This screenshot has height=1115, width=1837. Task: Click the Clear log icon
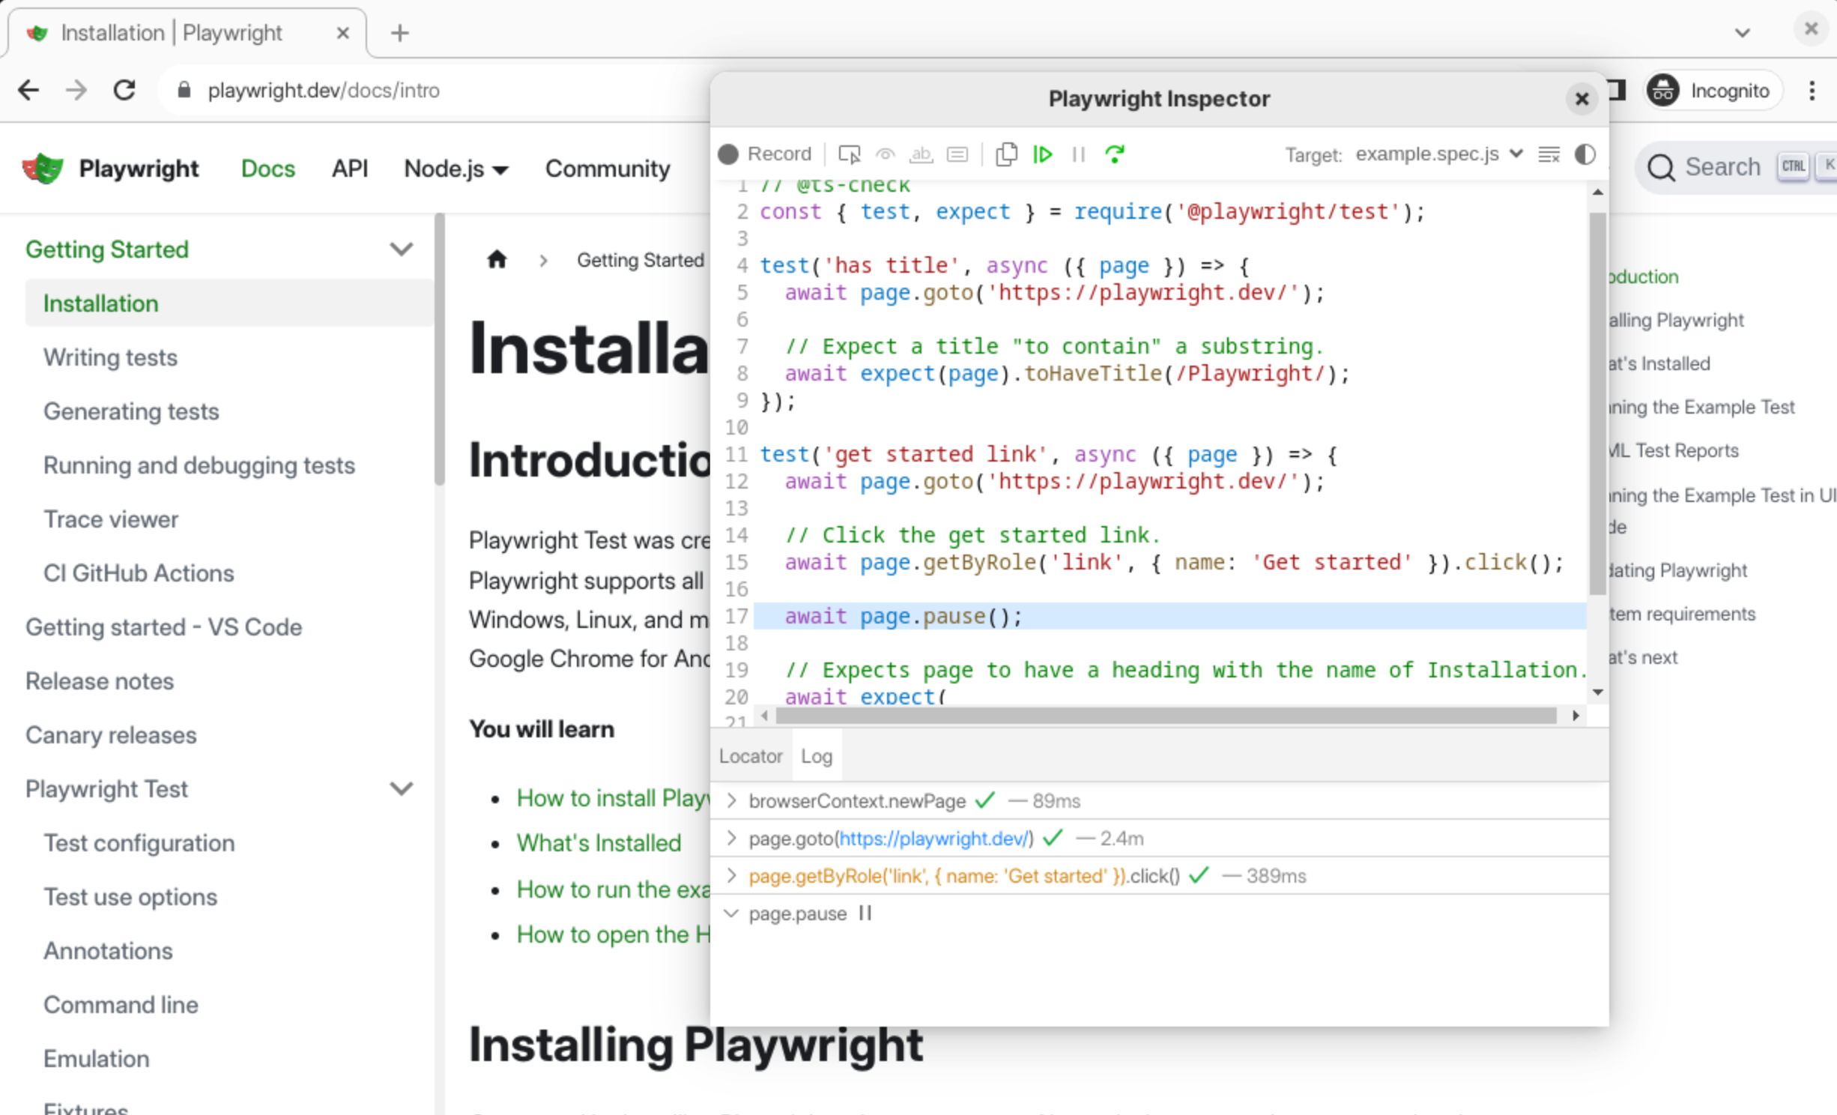coord(1549,154)
